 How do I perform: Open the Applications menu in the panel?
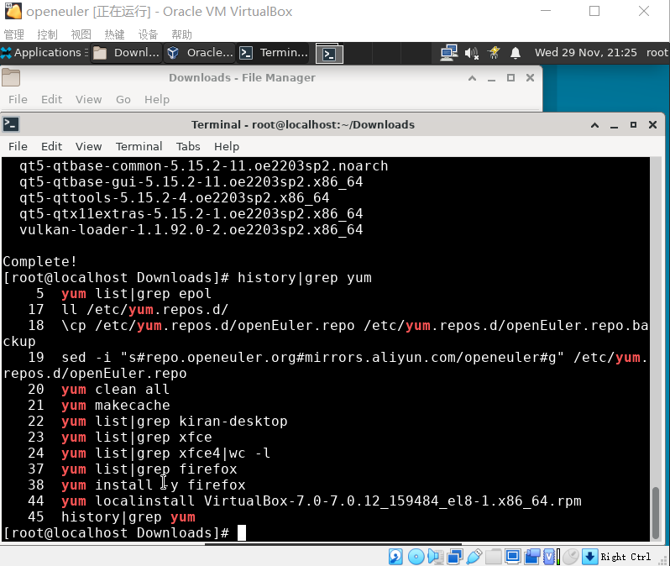(x=42, y=52)
